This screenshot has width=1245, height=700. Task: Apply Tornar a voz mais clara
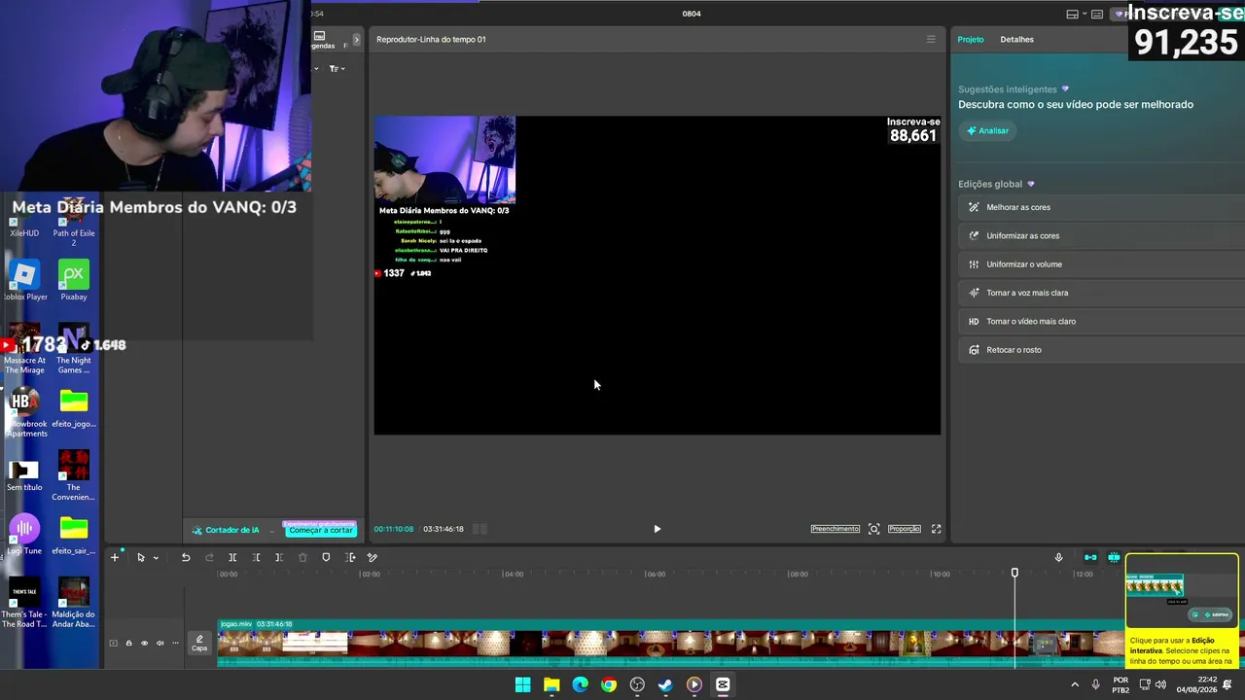coord(1101,293)
